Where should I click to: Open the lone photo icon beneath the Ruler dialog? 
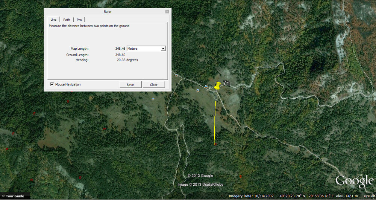[153, 99]
